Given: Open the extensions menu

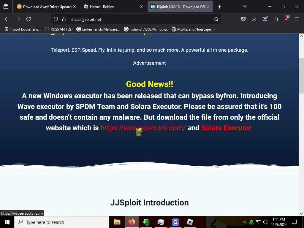Looking at the screenshot, I should coord(275,19).
